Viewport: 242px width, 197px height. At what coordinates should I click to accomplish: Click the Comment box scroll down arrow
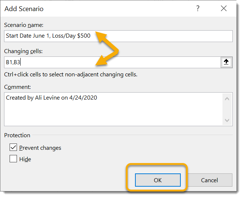click(227, 120)
